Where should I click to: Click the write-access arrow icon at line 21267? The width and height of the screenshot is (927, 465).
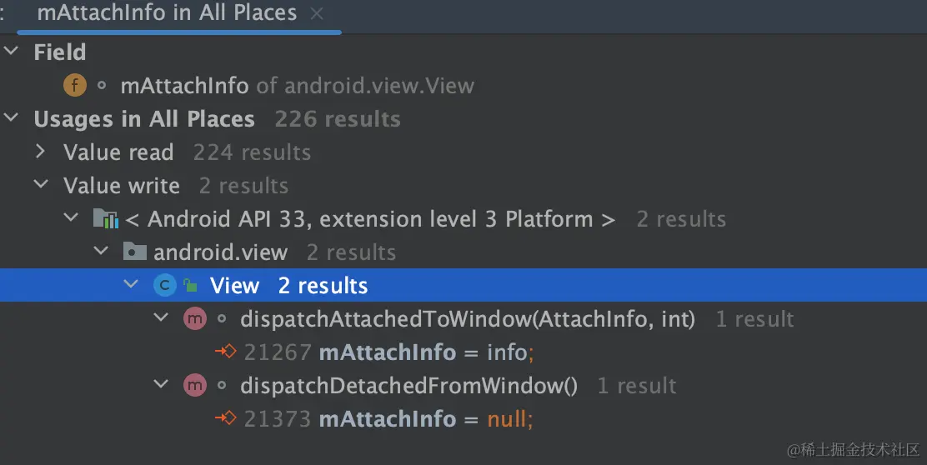pyautogui.click(x=225, y=352)
